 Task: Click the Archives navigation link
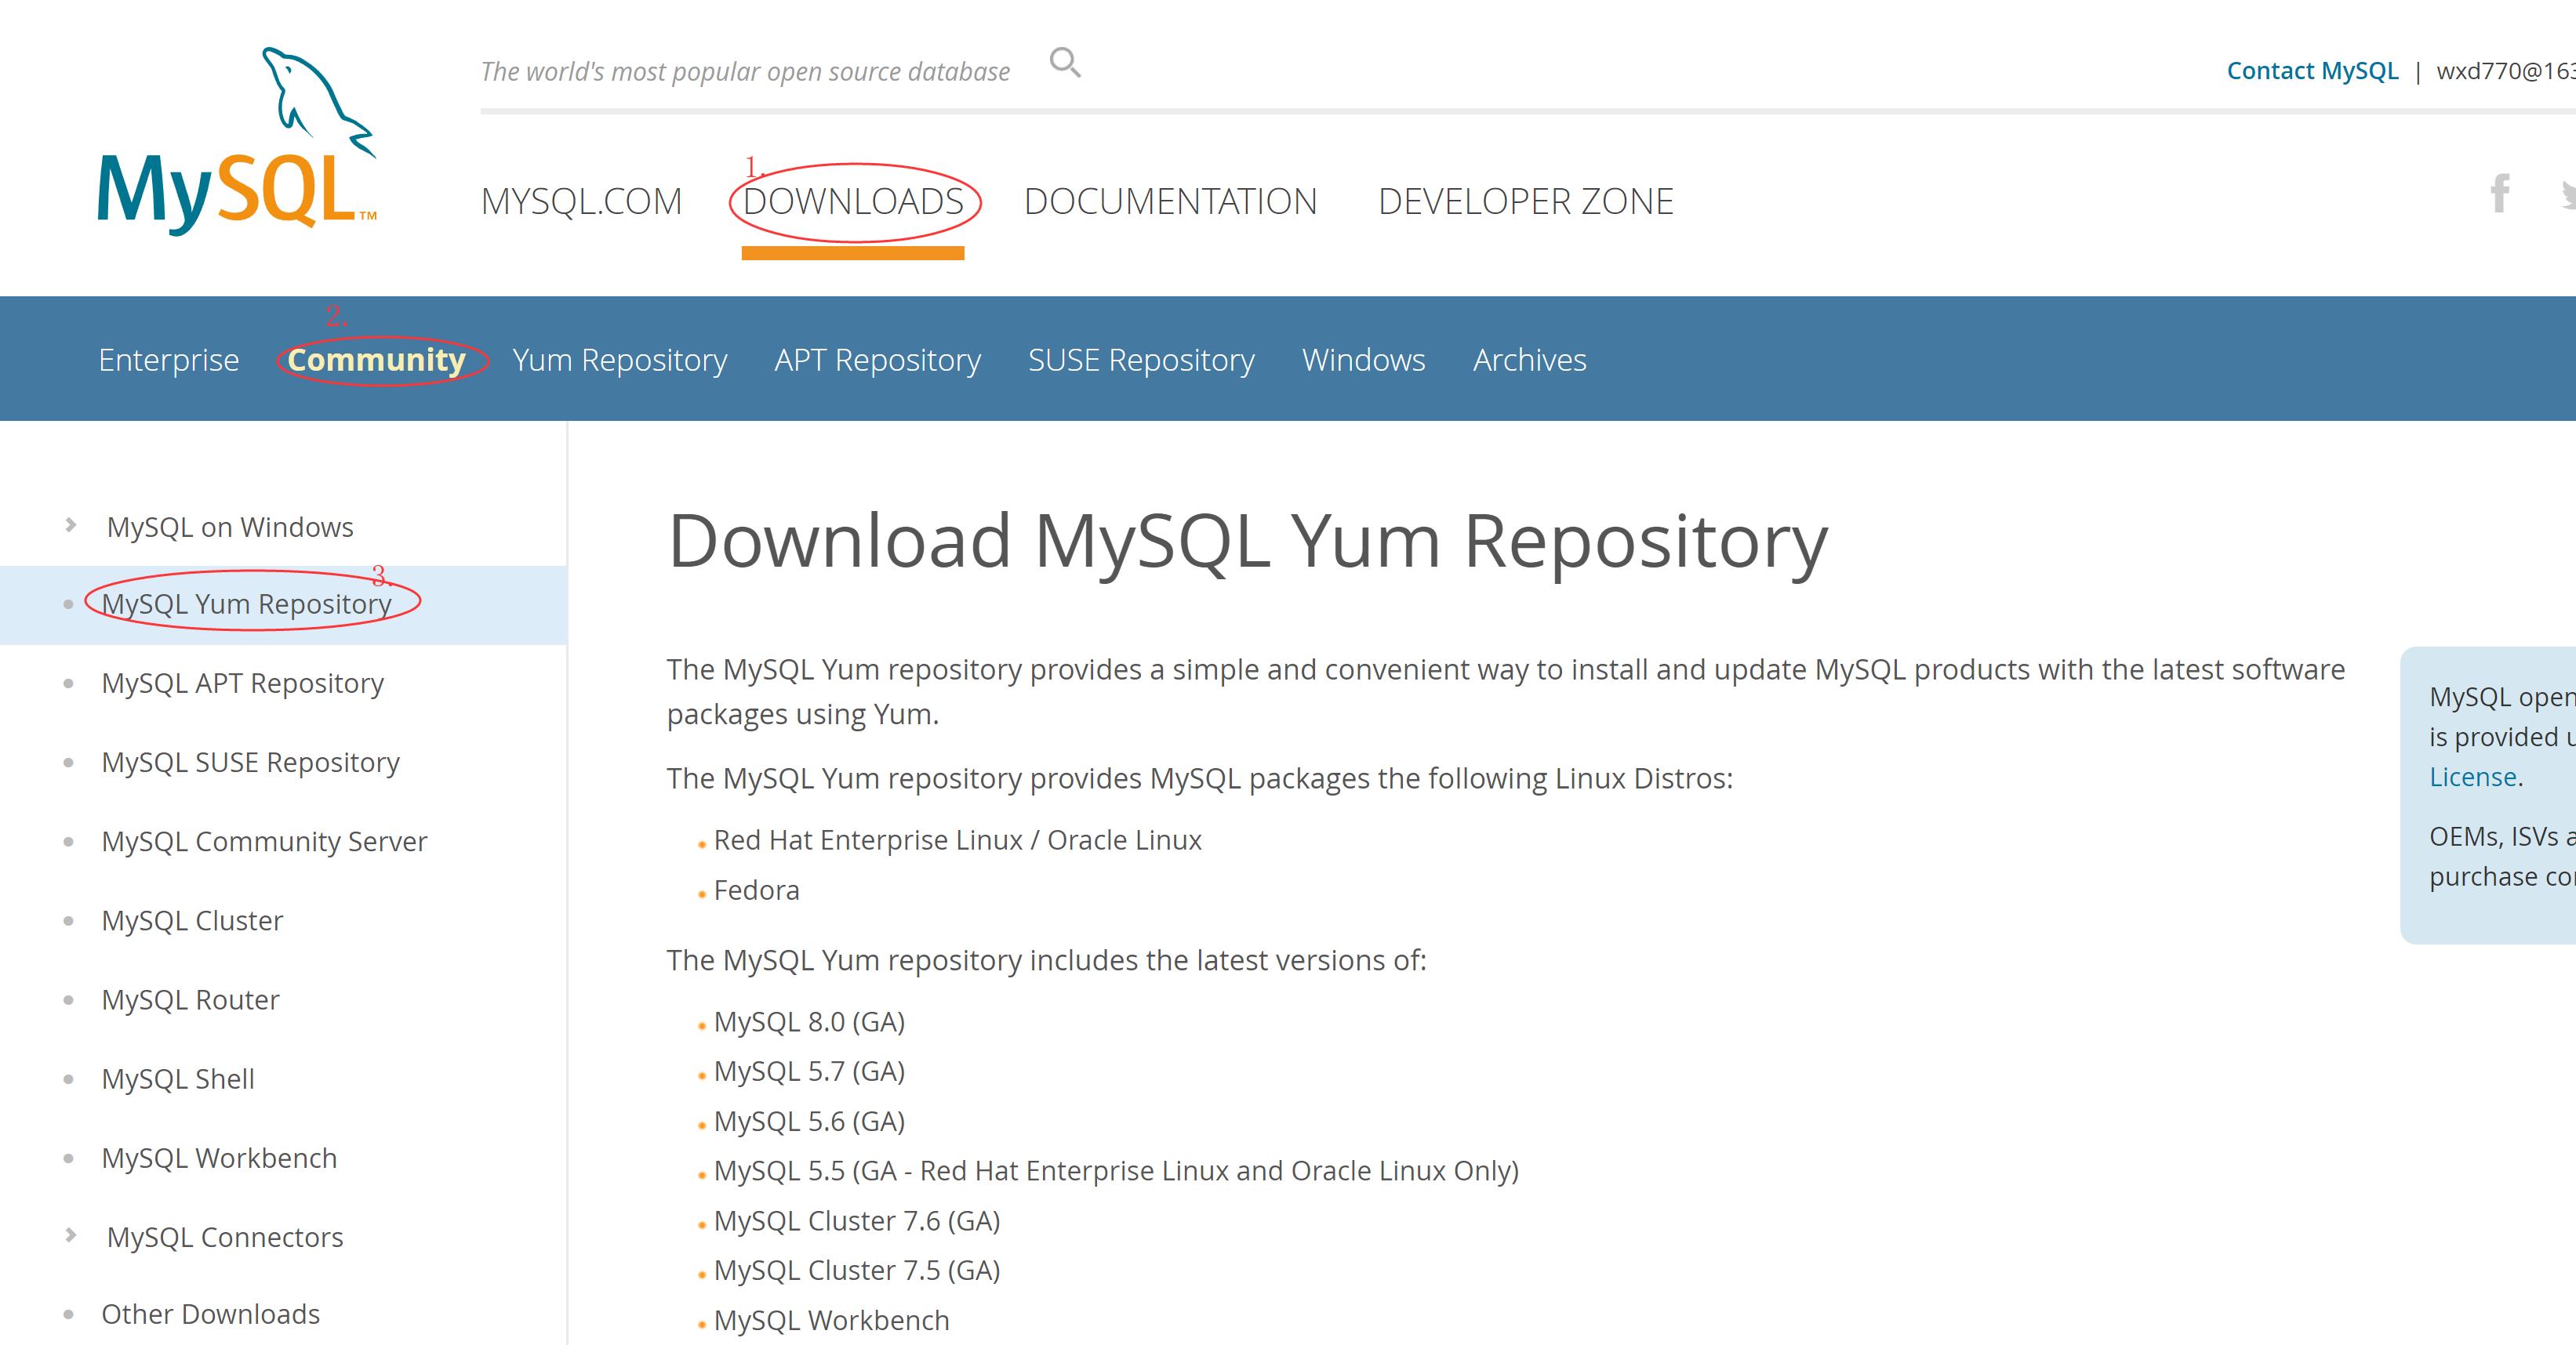point(1528,359)
